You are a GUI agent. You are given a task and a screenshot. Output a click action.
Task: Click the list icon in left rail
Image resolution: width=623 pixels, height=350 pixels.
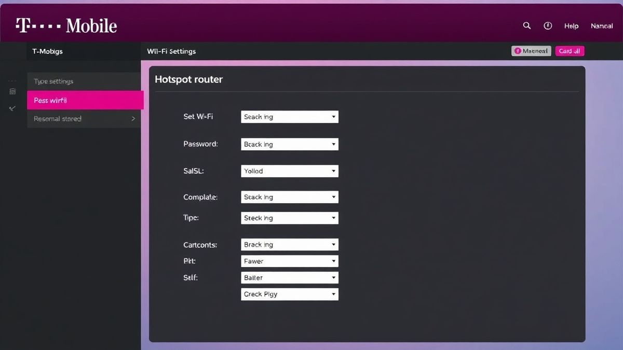[12, 92]
